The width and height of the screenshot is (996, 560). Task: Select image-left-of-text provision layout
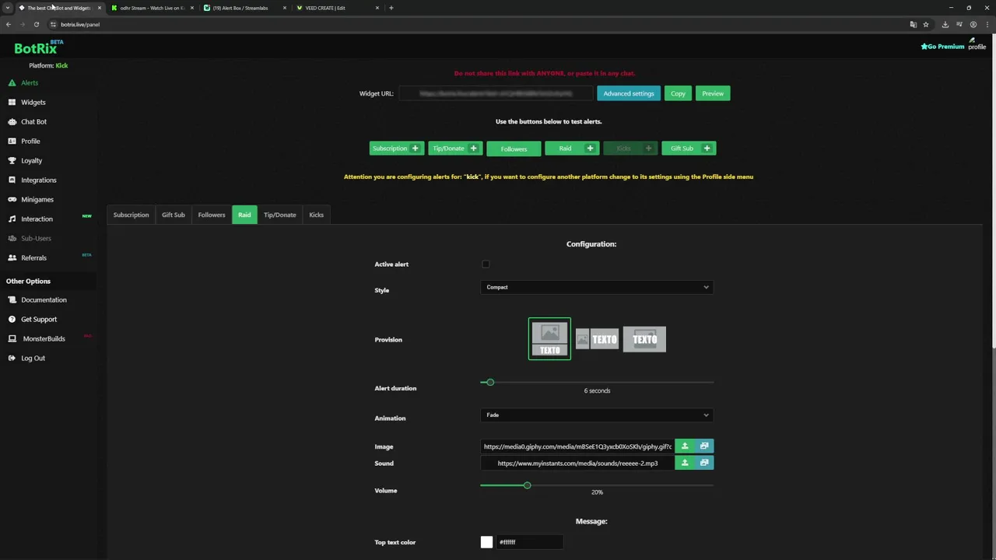point(597,339)
